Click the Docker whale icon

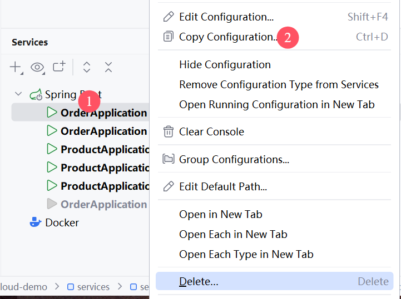coord(36,222)
